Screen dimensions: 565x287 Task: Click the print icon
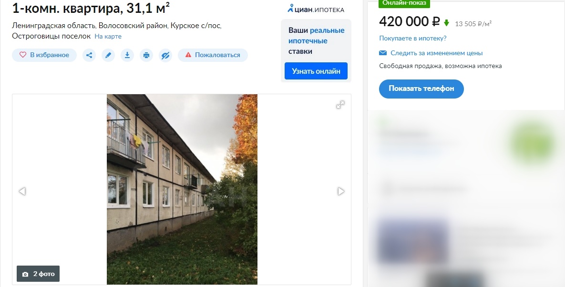(146, 55)
